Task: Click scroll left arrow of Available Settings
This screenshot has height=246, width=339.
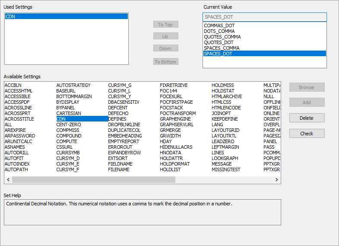Action: (8, 179)
